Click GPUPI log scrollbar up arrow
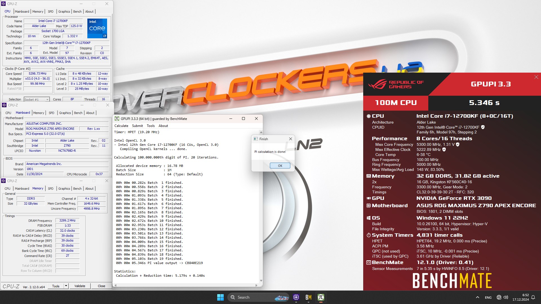The height and width of the screenshot is (304, 541). point(261,132)
